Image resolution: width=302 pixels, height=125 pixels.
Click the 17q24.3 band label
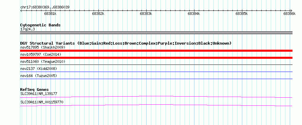click(27, 29)
